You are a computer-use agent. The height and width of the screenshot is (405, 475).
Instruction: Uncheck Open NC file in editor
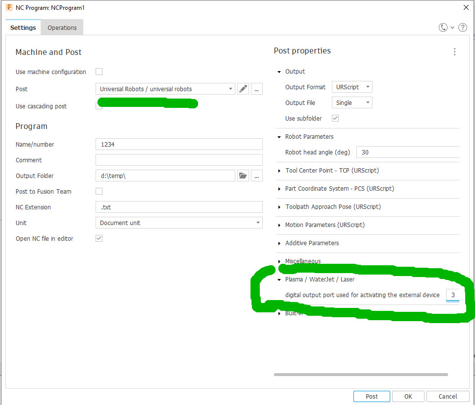click(99, 238)
